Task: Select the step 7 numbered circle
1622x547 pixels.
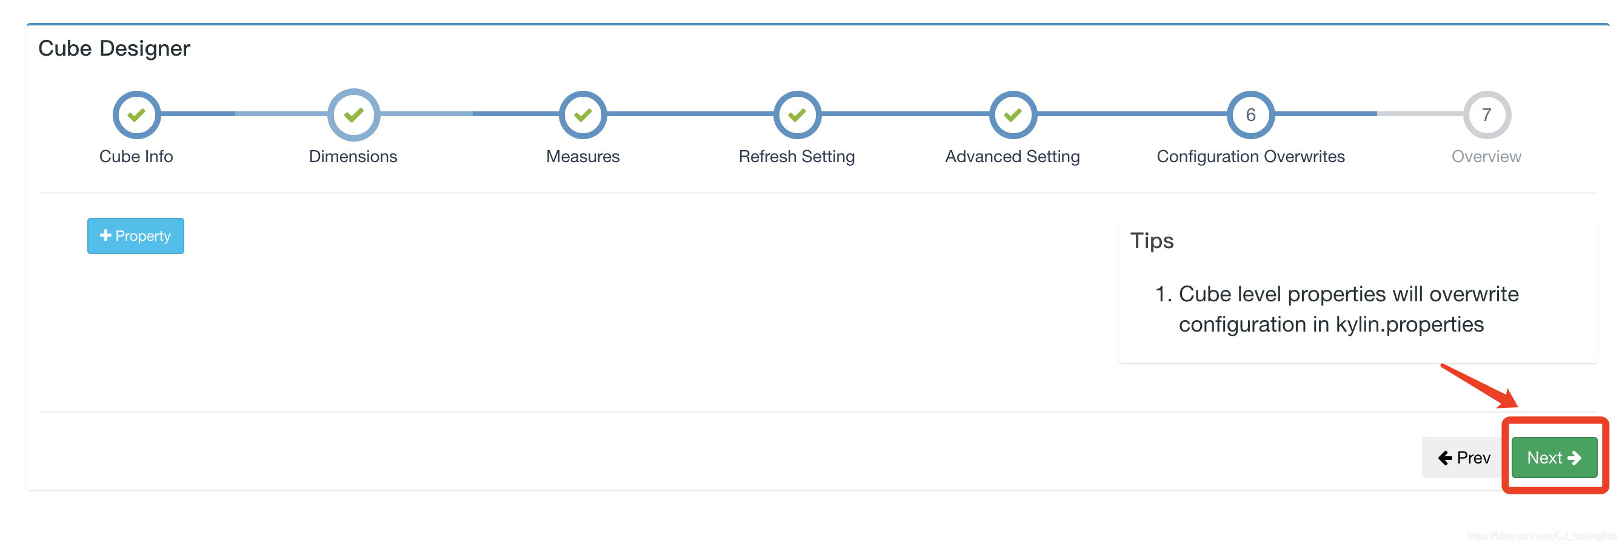Action: tap(1487, 115)
